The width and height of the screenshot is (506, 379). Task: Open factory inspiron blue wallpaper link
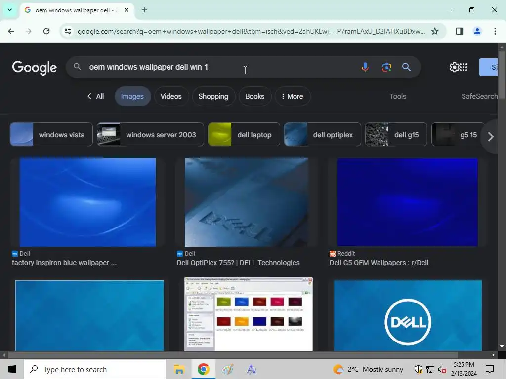click(64, 263)
